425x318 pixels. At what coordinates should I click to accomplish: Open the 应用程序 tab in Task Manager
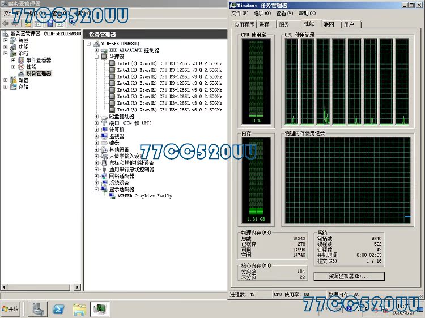pyautogui.click(x=244, y=24)
